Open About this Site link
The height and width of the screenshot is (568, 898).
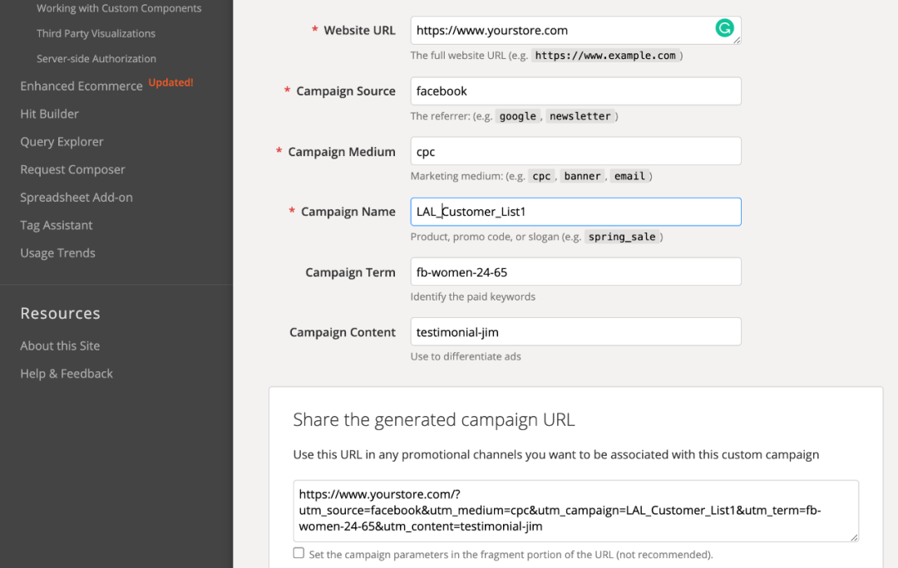60,346
